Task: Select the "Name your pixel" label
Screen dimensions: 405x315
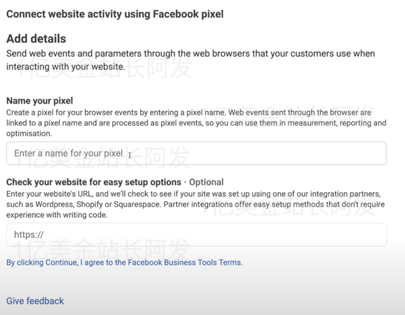Action: pyautogui.click(x=39, y=101)
